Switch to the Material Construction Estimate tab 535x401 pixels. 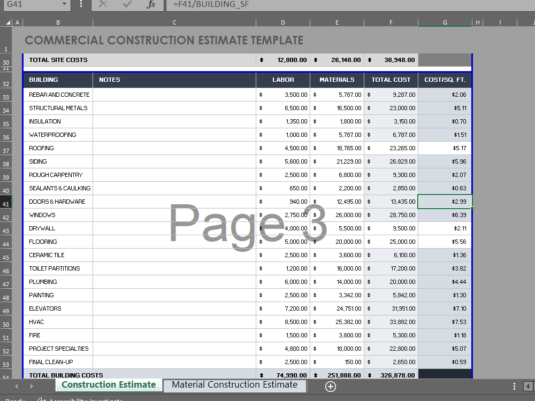[x=234, y=385]
